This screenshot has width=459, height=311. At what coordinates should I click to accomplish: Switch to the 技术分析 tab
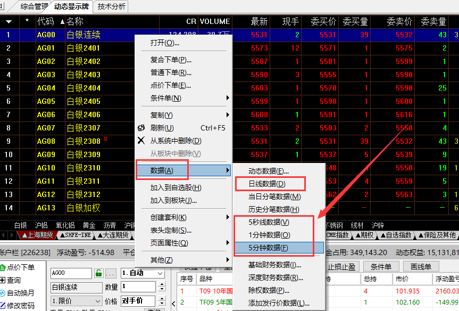coord(111,6)
